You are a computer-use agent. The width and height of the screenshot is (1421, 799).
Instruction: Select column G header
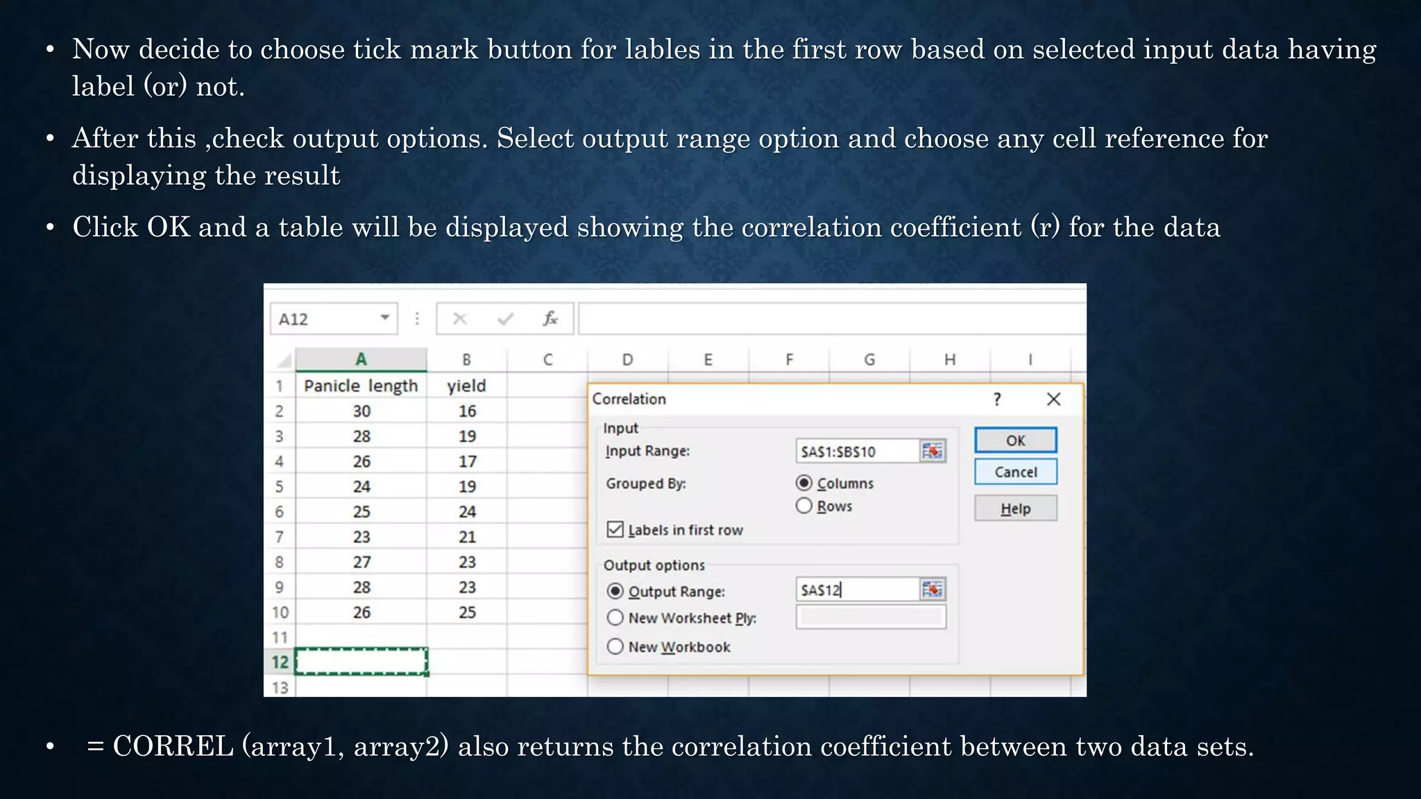869,360
